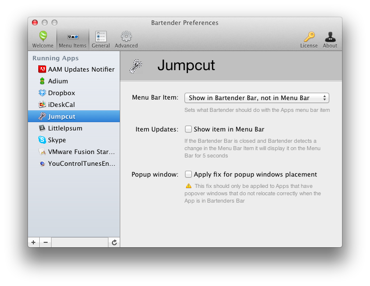Viewport: 370px width, 286px height.
Task: Click the 'Sets what Bartender should do' hint
Action: pos(257,110)
